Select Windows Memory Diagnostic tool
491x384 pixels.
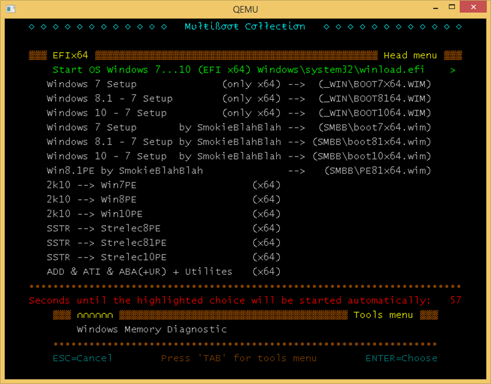click(152, 329)
